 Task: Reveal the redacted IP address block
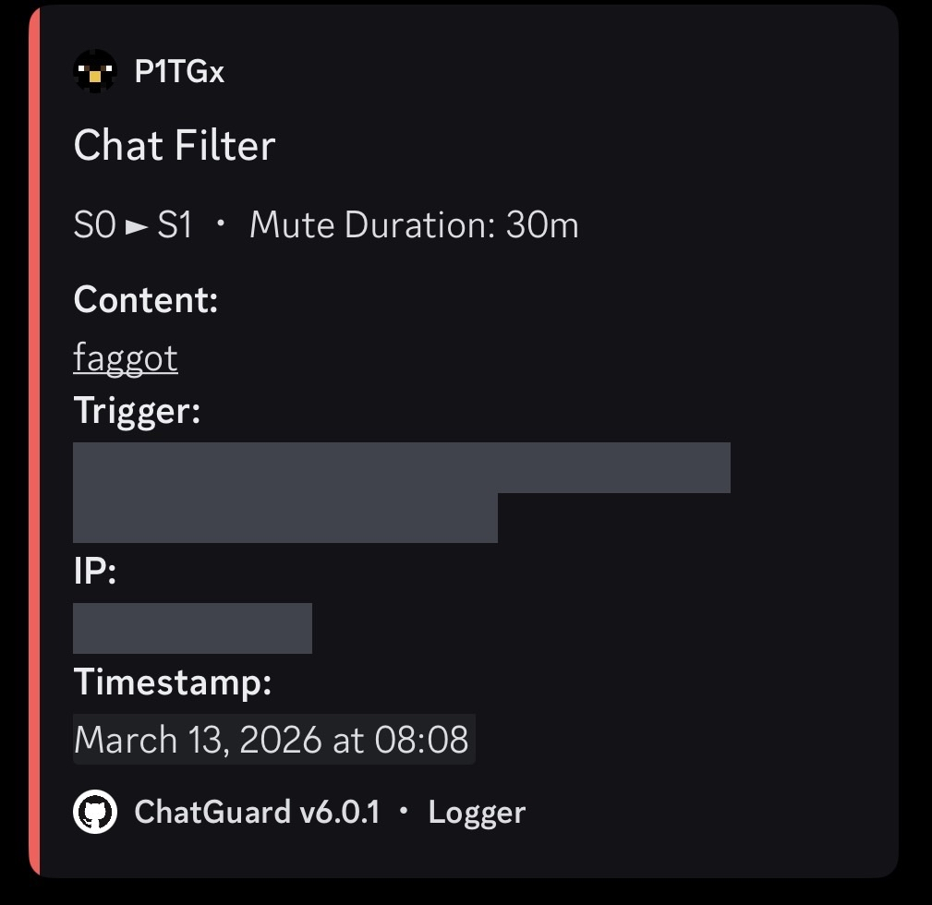[192, 628]
